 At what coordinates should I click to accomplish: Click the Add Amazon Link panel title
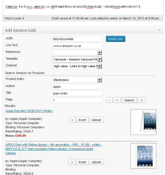pyautogui.click(x=21, y=30)
